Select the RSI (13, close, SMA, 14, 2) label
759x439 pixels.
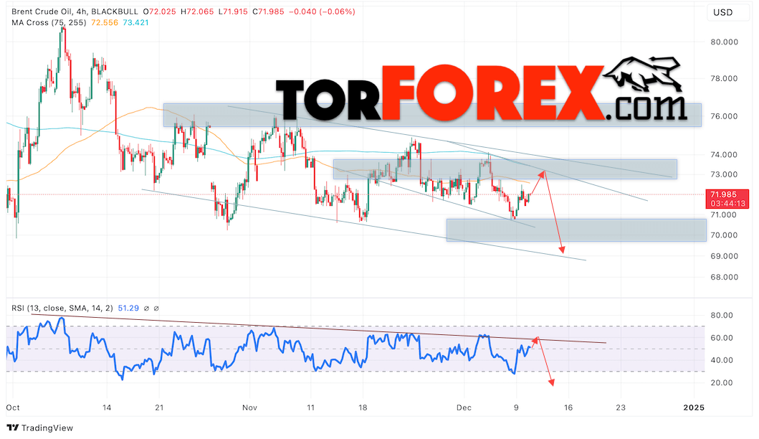62,308
